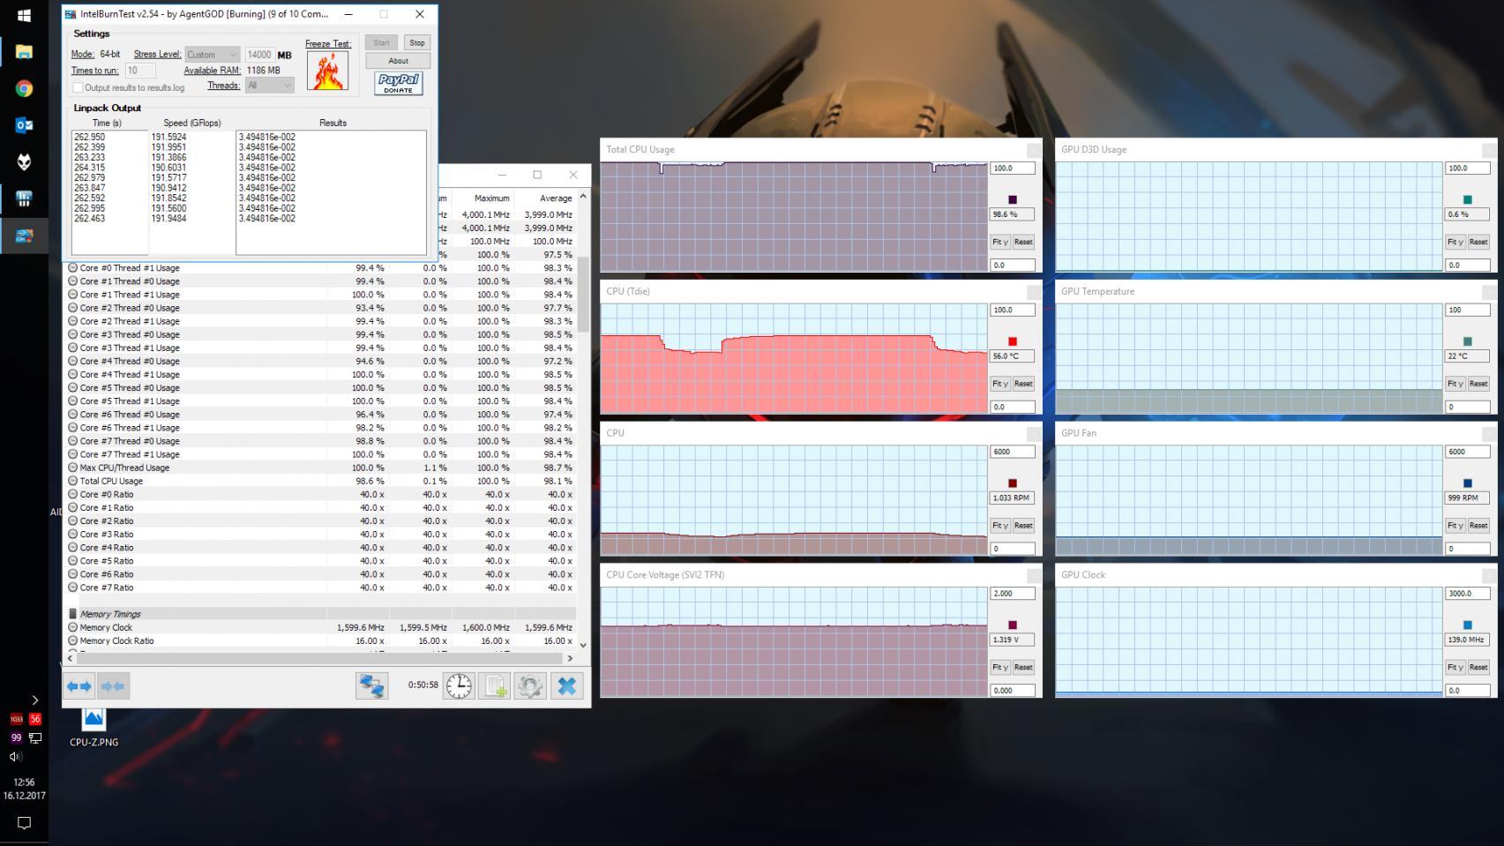This screenshot has height=846, width=1504.
Task: Show hidden tray icons chevron
Action: coord(34,700)
